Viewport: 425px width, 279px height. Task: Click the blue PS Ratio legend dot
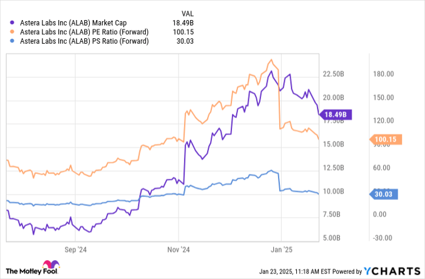click(8, 41)
